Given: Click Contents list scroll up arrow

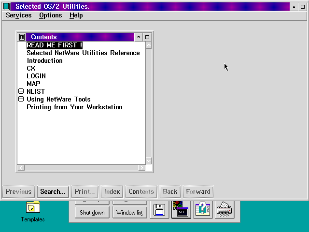Looking at the screenshot, I should 149,45.
